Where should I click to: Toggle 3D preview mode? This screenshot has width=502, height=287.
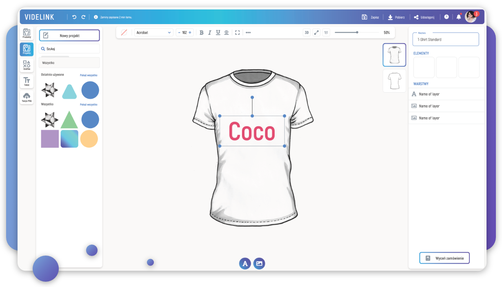[307, 33]
